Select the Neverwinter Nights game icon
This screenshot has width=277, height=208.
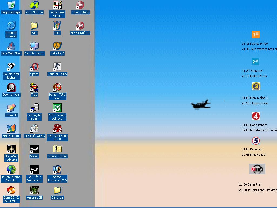click(11, 67)
